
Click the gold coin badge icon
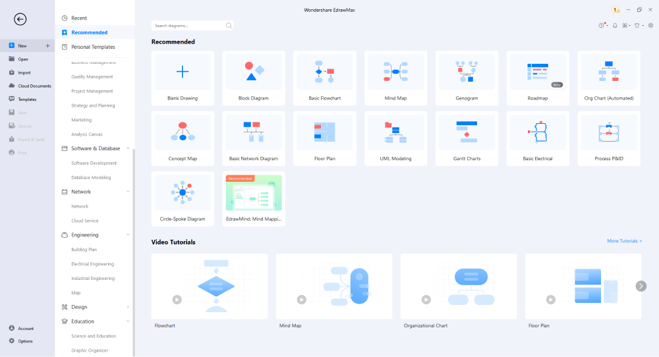click(x=615, y=10)
